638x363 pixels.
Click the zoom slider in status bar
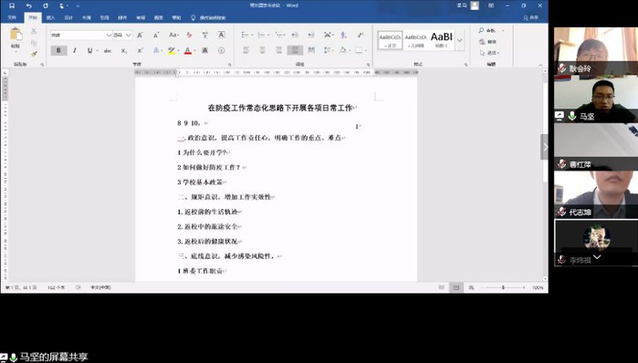tap(503, 287)
